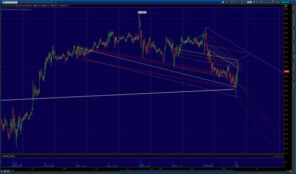Click the wrench chart settings icon
The height and width of the screenshot is (174, 296).
(x=245, y=2)
